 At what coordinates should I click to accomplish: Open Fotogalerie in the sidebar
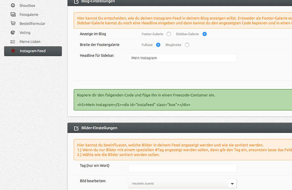coord(29,15)
